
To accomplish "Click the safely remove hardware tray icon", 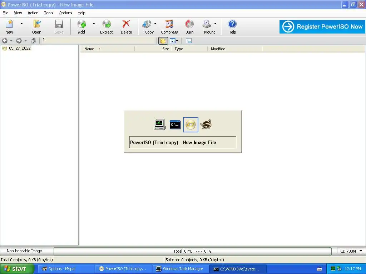I will click(339, 269).
